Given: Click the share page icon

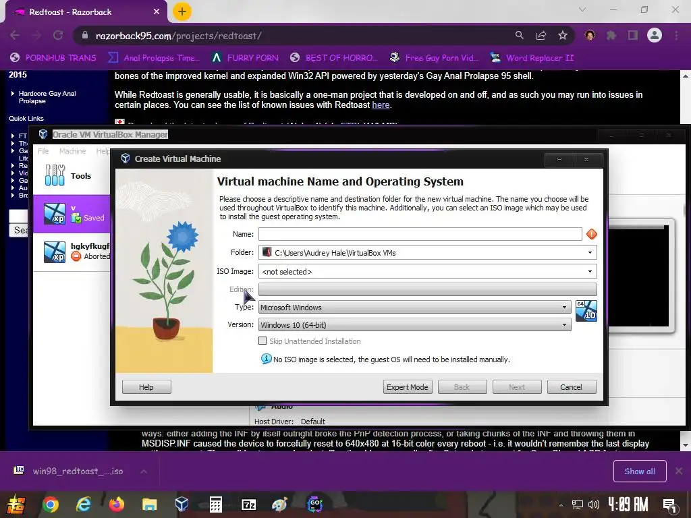Looking at the screenshot, I should coord(541,35).
